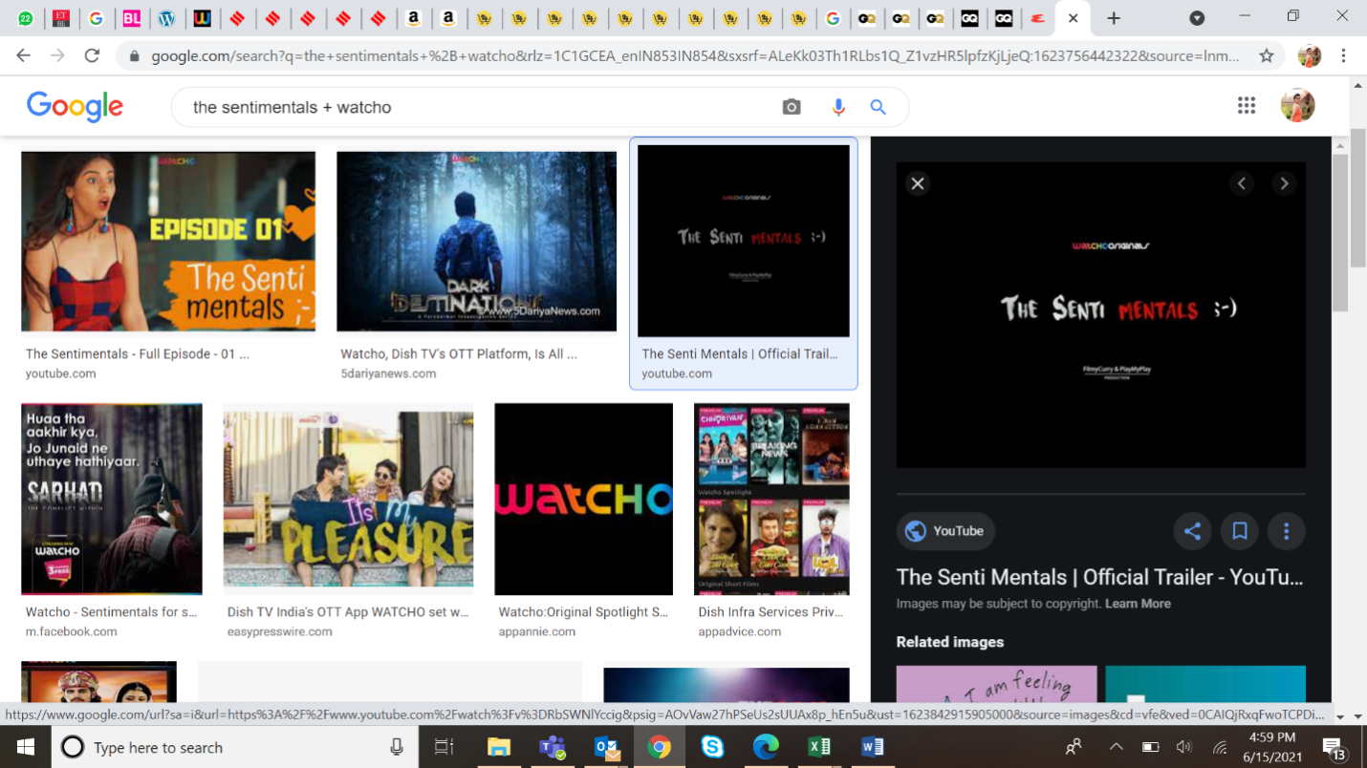Open Word from taskbar

pos(873,747)
